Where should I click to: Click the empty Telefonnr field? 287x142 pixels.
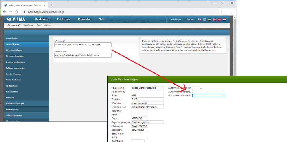pyautogui.click(x=139, y=111)
